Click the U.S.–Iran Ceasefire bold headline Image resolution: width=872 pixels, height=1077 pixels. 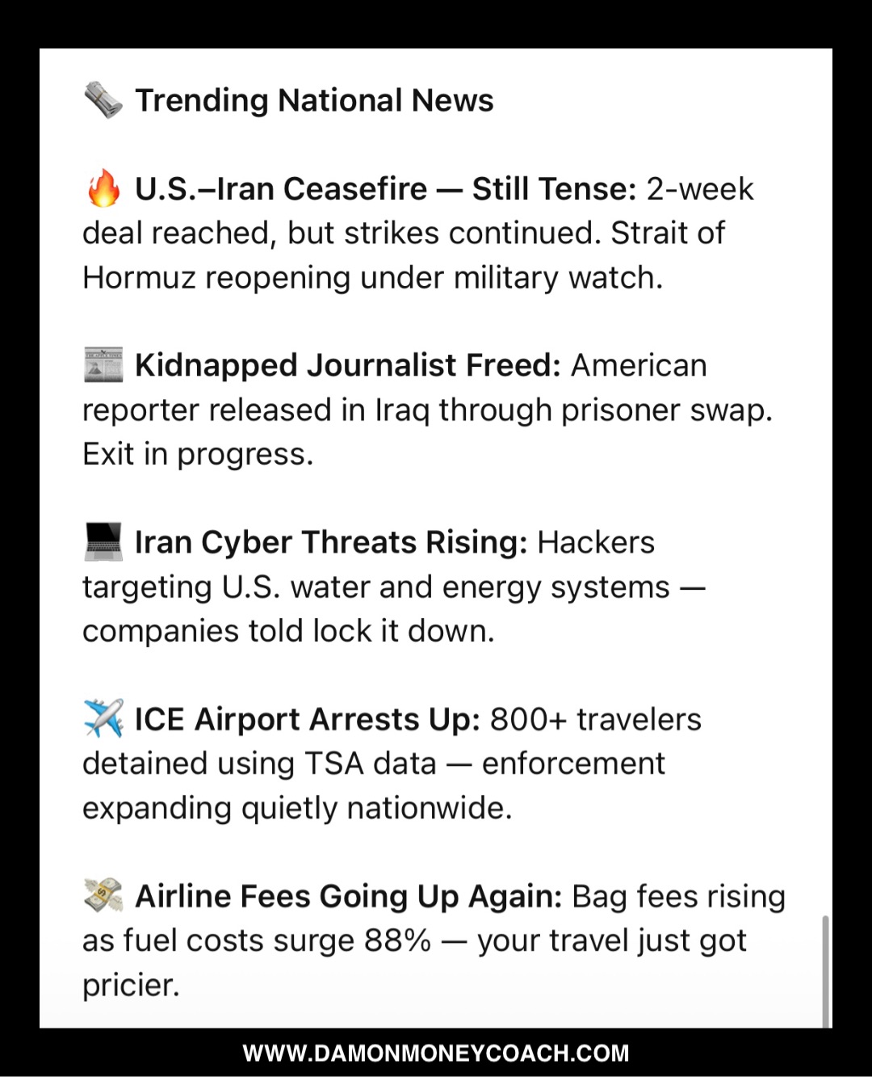tap(385, 189)
